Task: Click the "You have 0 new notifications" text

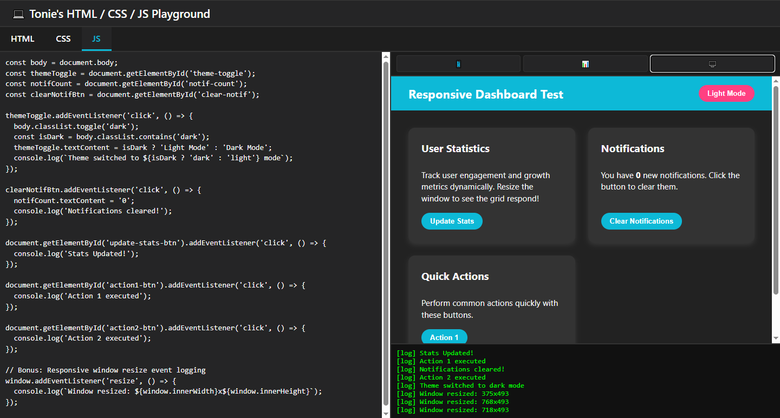Action: [x=671, y=181]
